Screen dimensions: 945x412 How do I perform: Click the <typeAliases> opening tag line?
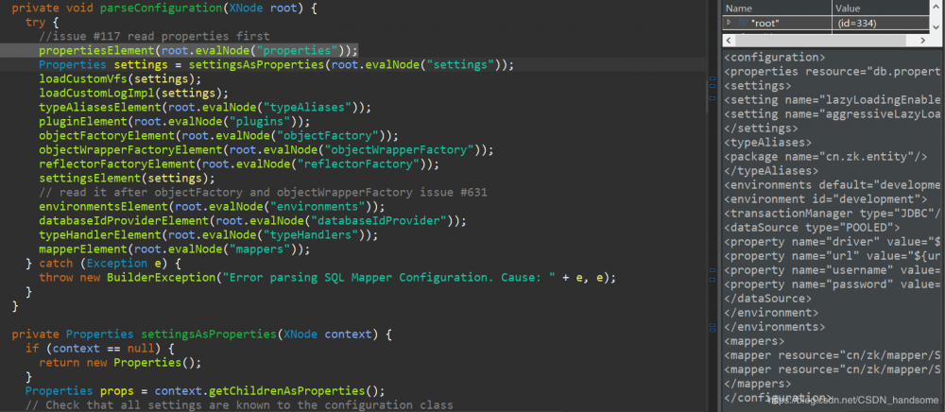(767, 143)
